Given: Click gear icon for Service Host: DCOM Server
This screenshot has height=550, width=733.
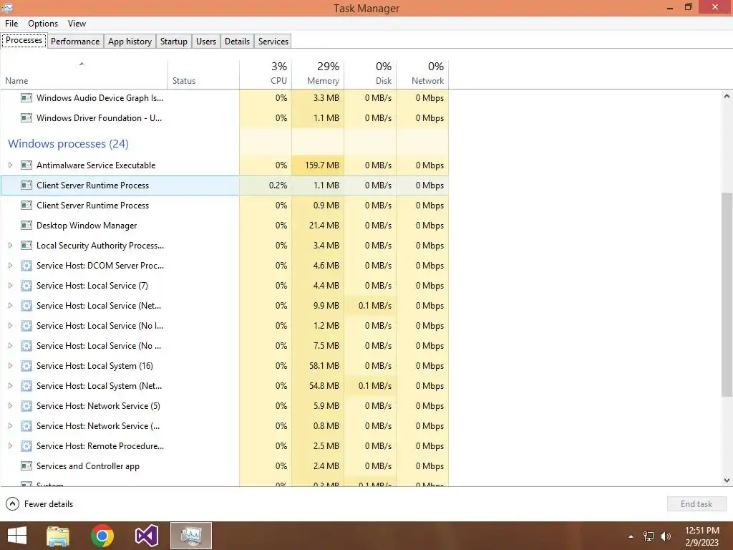Looking at the screenshot, I should (26, 266).
